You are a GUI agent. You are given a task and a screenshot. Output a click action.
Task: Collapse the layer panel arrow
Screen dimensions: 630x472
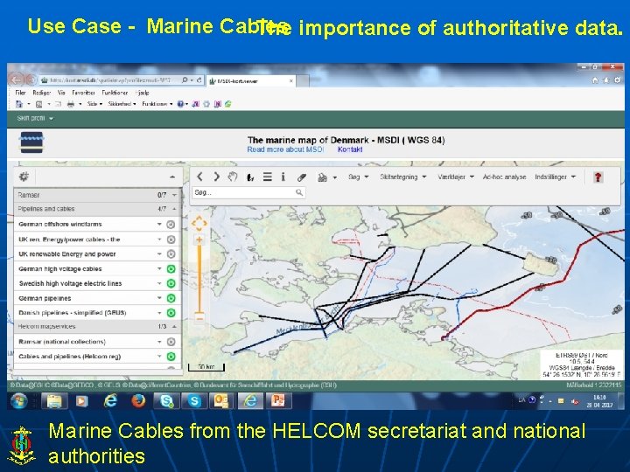pyautogui.click(x=172, y=177)
